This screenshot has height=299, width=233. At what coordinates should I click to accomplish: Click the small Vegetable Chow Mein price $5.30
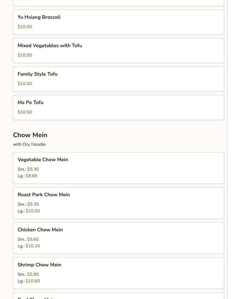(33, 169)
